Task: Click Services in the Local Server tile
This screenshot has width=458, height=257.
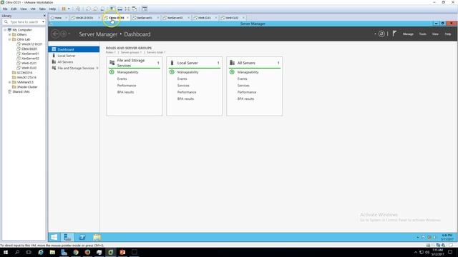Action: click(183, 86)
